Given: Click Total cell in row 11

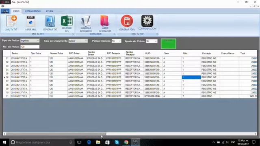Looking at the screenshot, I should click(248, 97).
